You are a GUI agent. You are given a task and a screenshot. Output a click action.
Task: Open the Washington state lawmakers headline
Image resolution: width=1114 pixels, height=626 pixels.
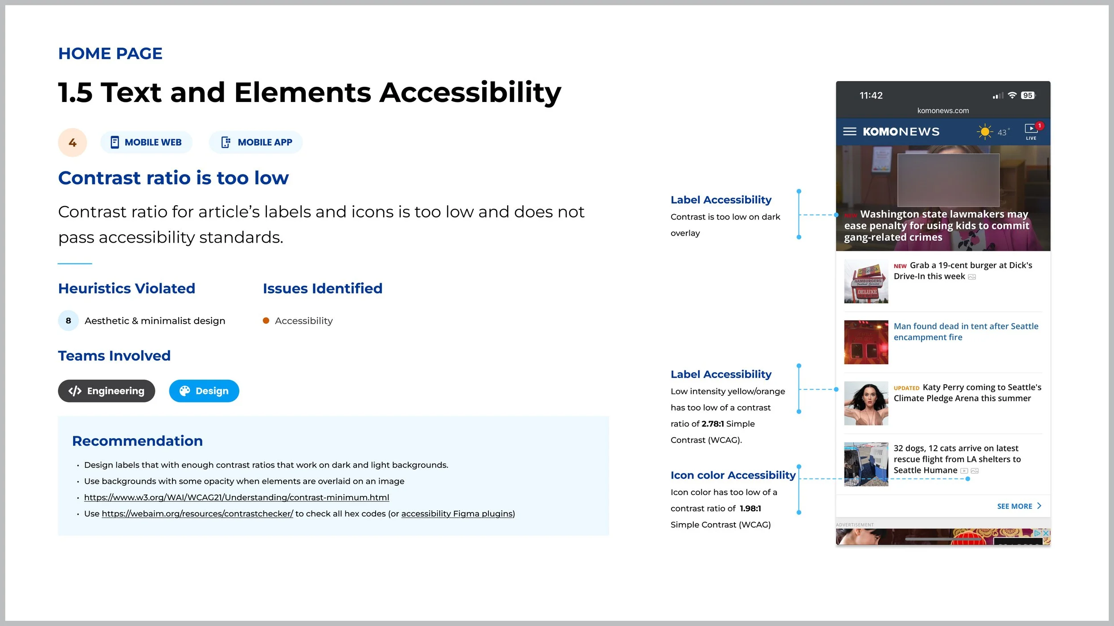[x=937, y=225]
